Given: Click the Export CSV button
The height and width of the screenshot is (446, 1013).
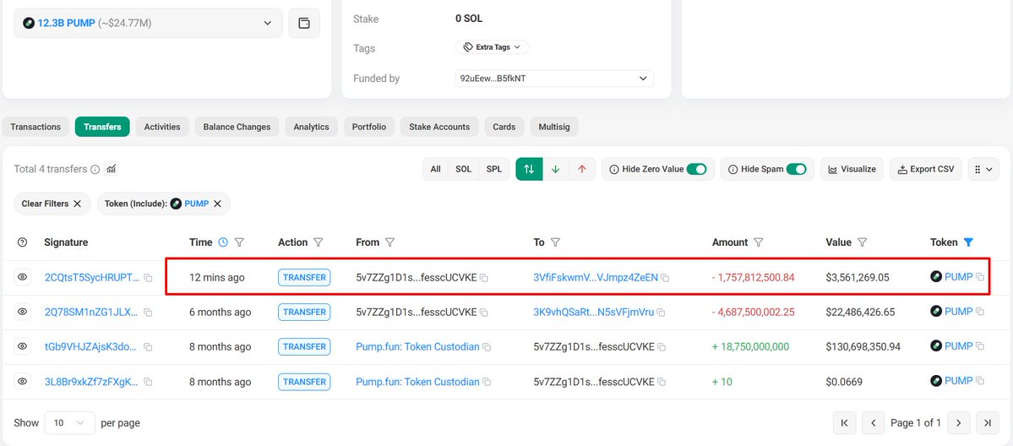Looking at the screenshot, I should click(926, 169).
